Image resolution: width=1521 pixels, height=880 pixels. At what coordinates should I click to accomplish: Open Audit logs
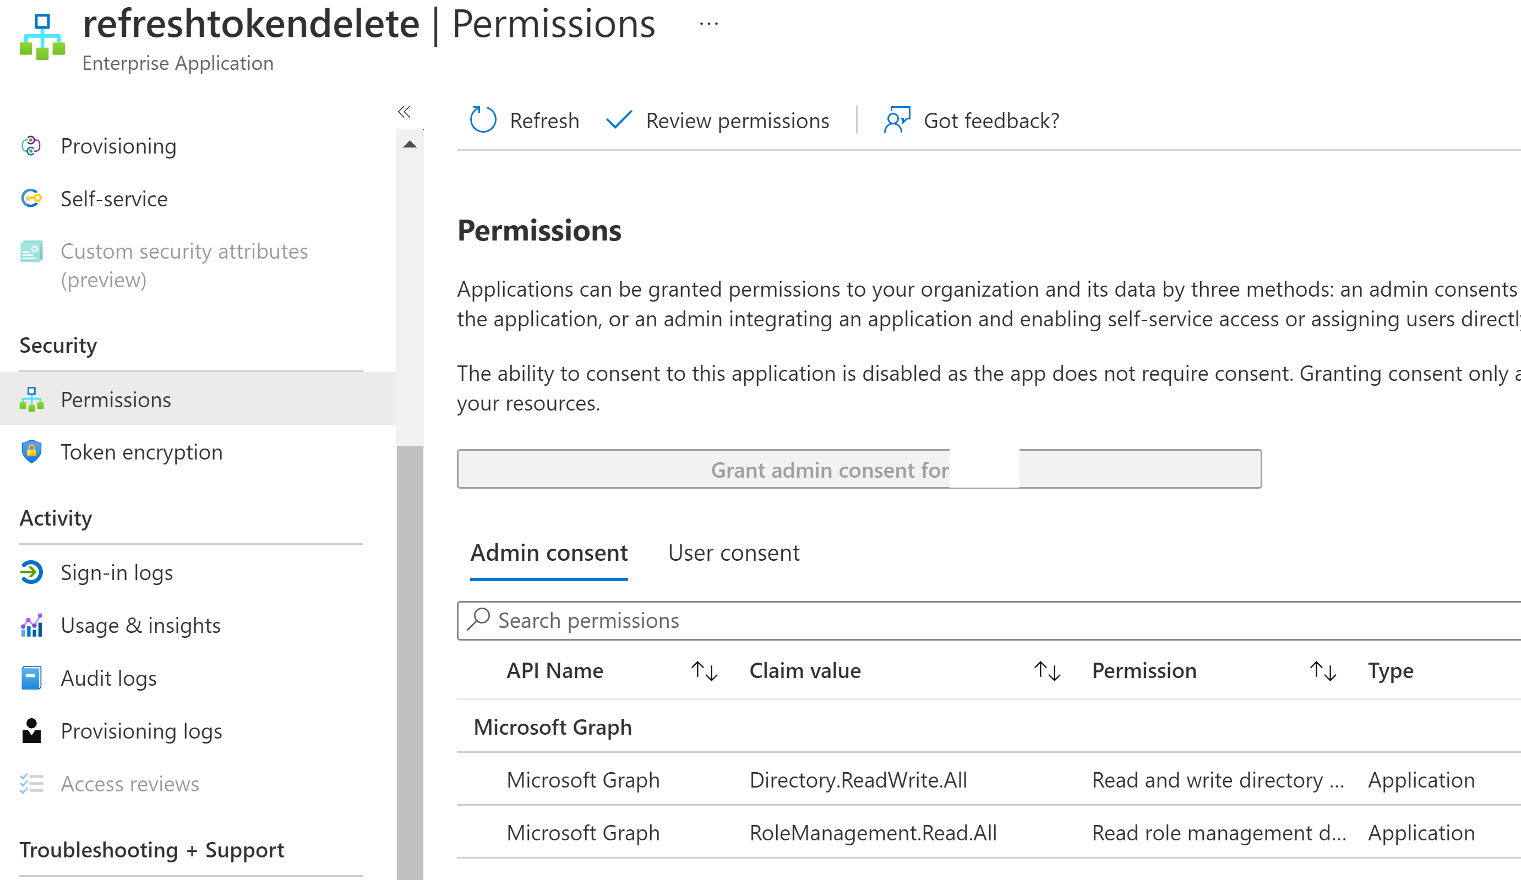pos(108,679)
